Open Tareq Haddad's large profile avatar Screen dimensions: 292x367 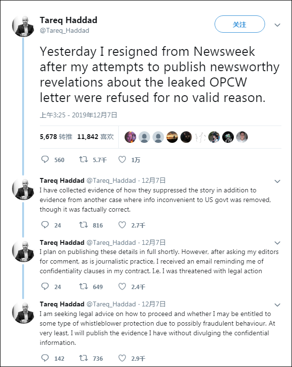tap(23, 26)
